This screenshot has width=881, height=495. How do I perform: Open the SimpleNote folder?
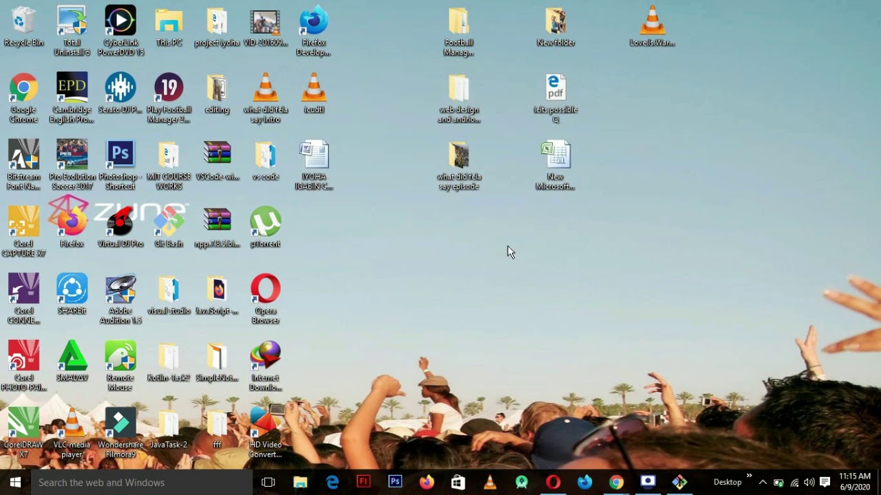pos(217,362)
